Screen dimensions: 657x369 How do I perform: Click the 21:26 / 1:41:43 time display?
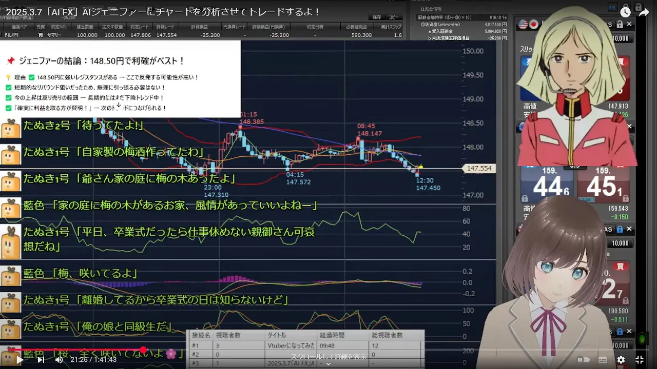pos(93,360)
